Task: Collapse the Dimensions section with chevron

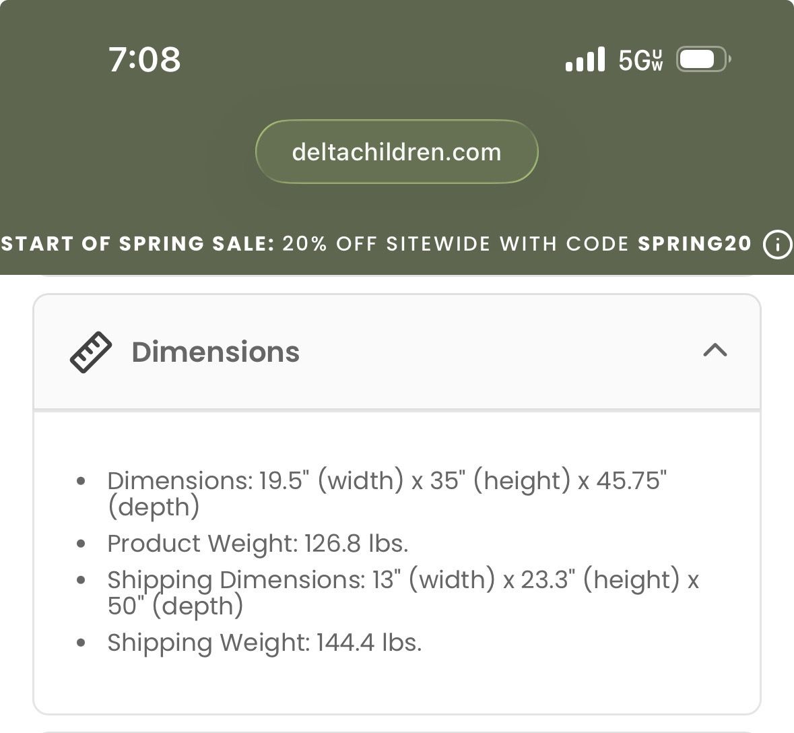Action: pyautogui.click(x=715, y=350)
